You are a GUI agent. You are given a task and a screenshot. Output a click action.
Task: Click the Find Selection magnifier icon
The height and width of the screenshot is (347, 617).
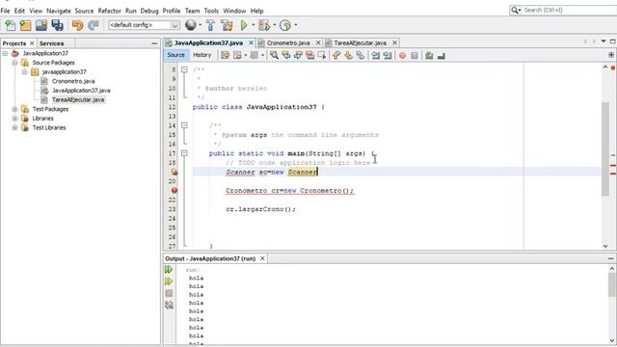point(274,56)
